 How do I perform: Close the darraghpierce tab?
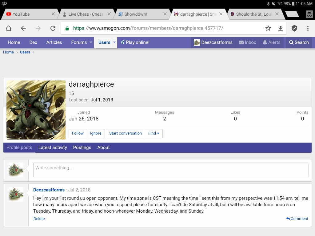pos(221,14)
